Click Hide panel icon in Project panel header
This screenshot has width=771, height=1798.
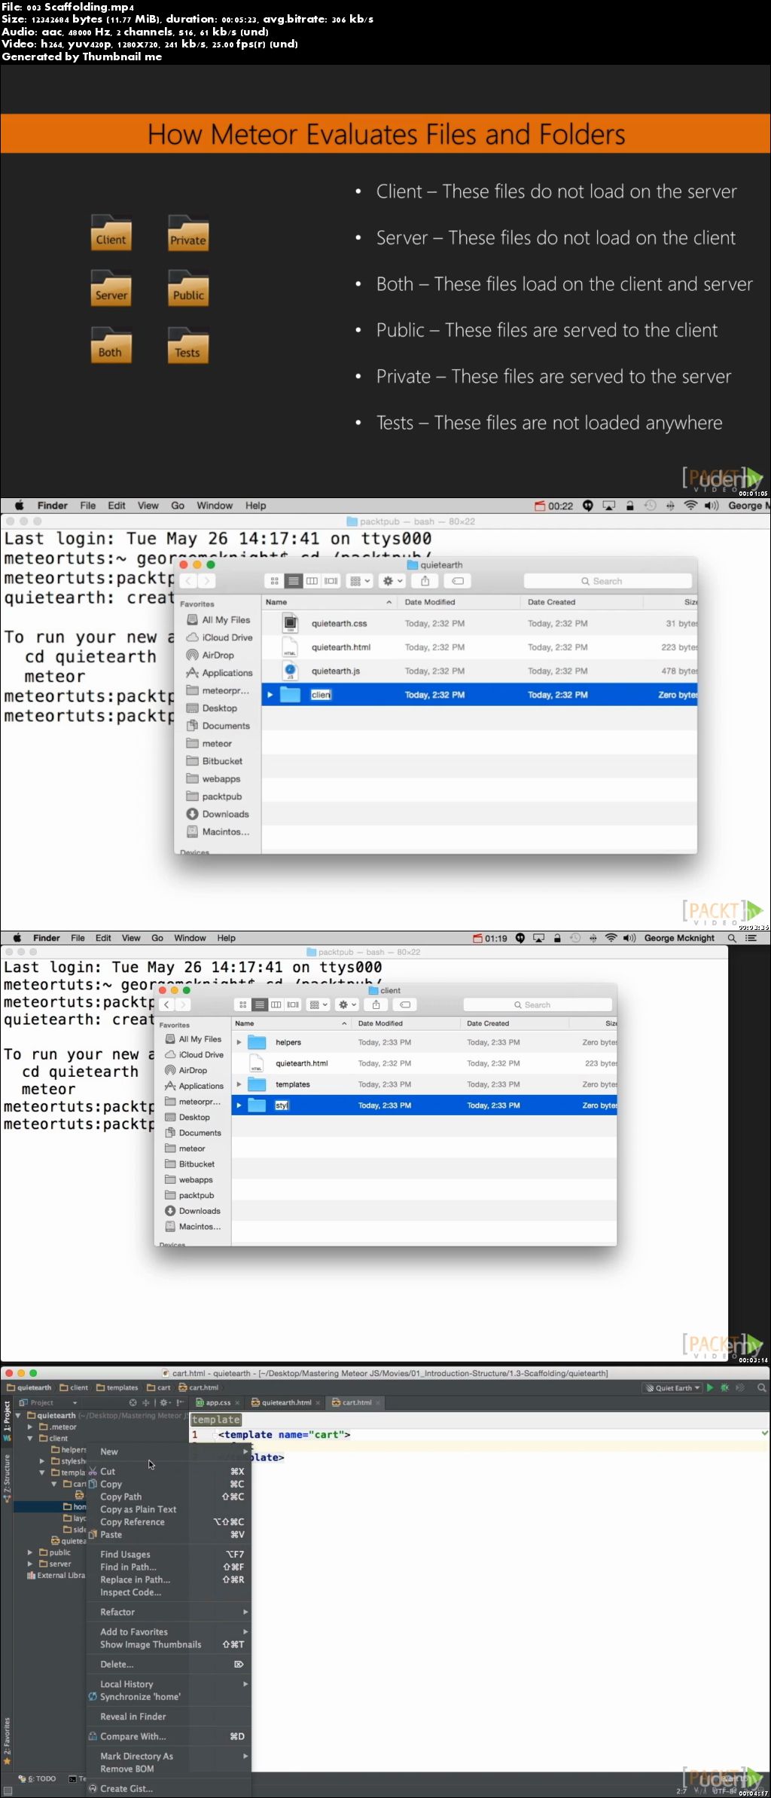coord(180,1402)
